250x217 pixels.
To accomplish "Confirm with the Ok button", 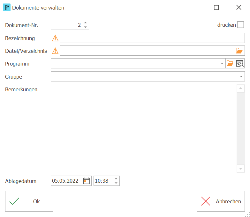I will point(29,201).
